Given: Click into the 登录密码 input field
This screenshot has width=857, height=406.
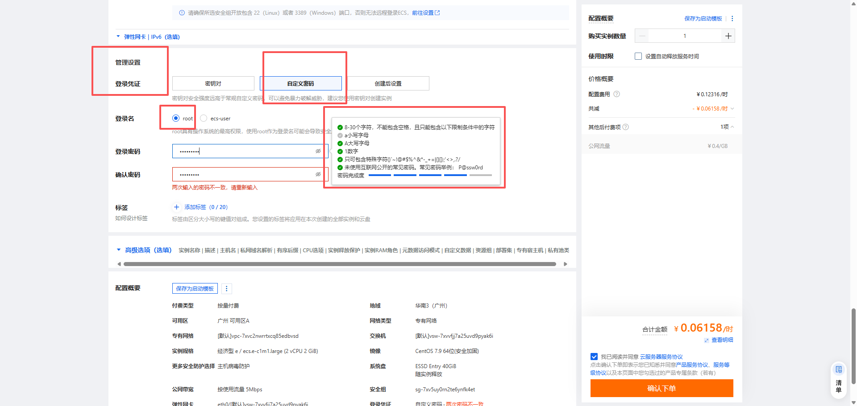Looking at the screenshot, I should (250, 151).
